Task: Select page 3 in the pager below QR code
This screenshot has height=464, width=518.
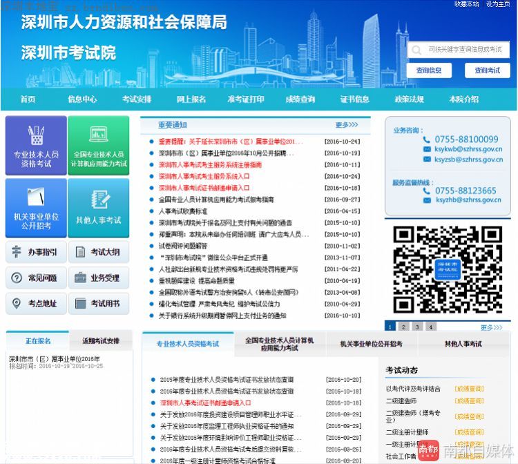Action: pyautogui.click(x=417, y=327)
